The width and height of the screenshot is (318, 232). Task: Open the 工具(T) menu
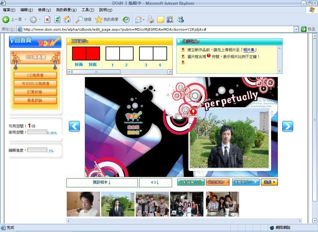point(88,10)
